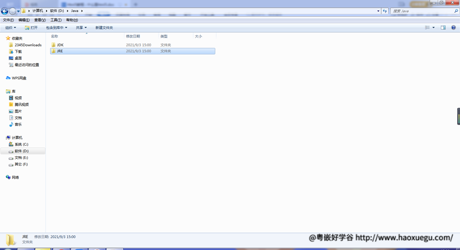The width and height of the screenshot is (460, 250).
Task: Open the 音乐 library
Action: [18, 124]
